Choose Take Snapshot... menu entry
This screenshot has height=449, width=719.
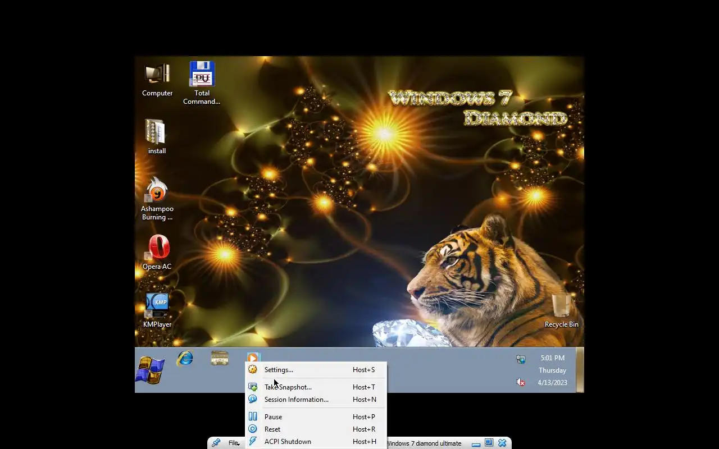[x=316, y=387]
